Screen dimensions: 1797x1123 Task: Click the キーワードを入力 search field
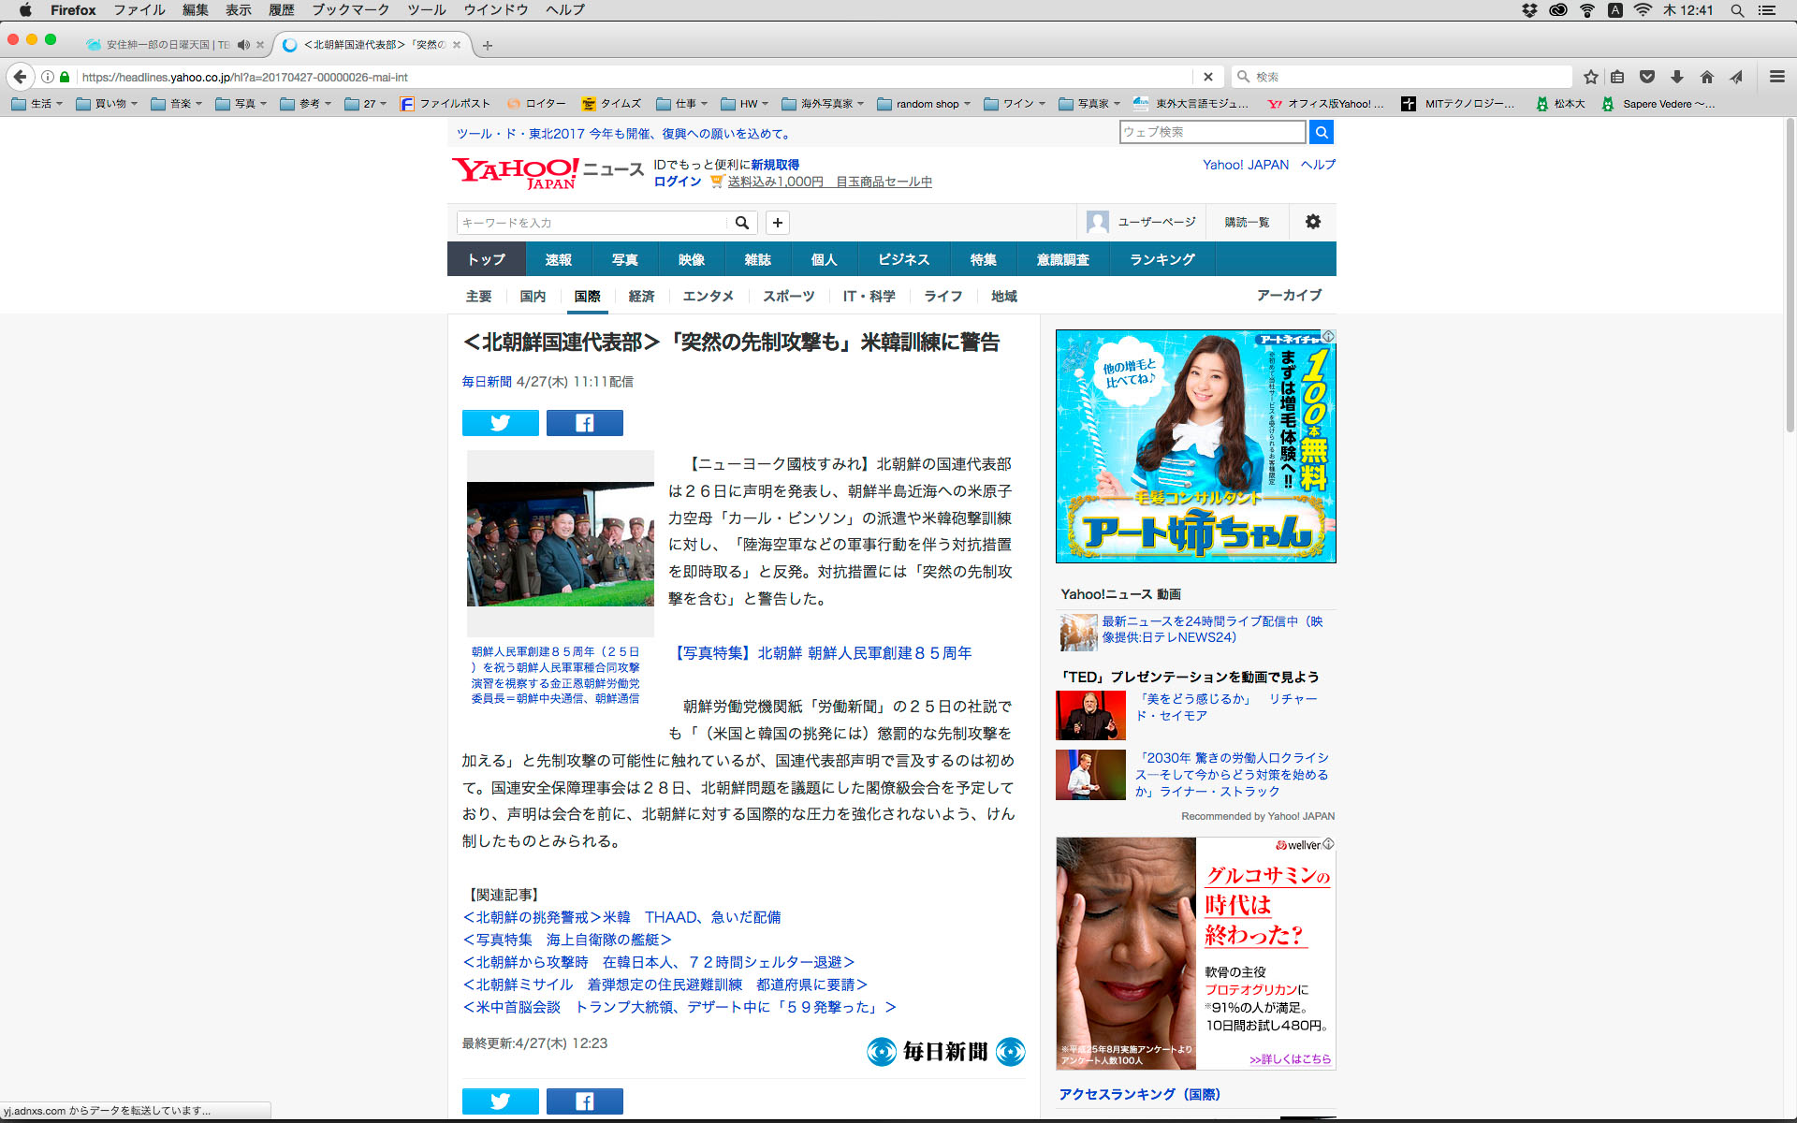pyautogui.click(x=592, y=223)
